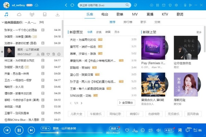Pause the currently playing song
206x137 pixels.
[19, 130]
